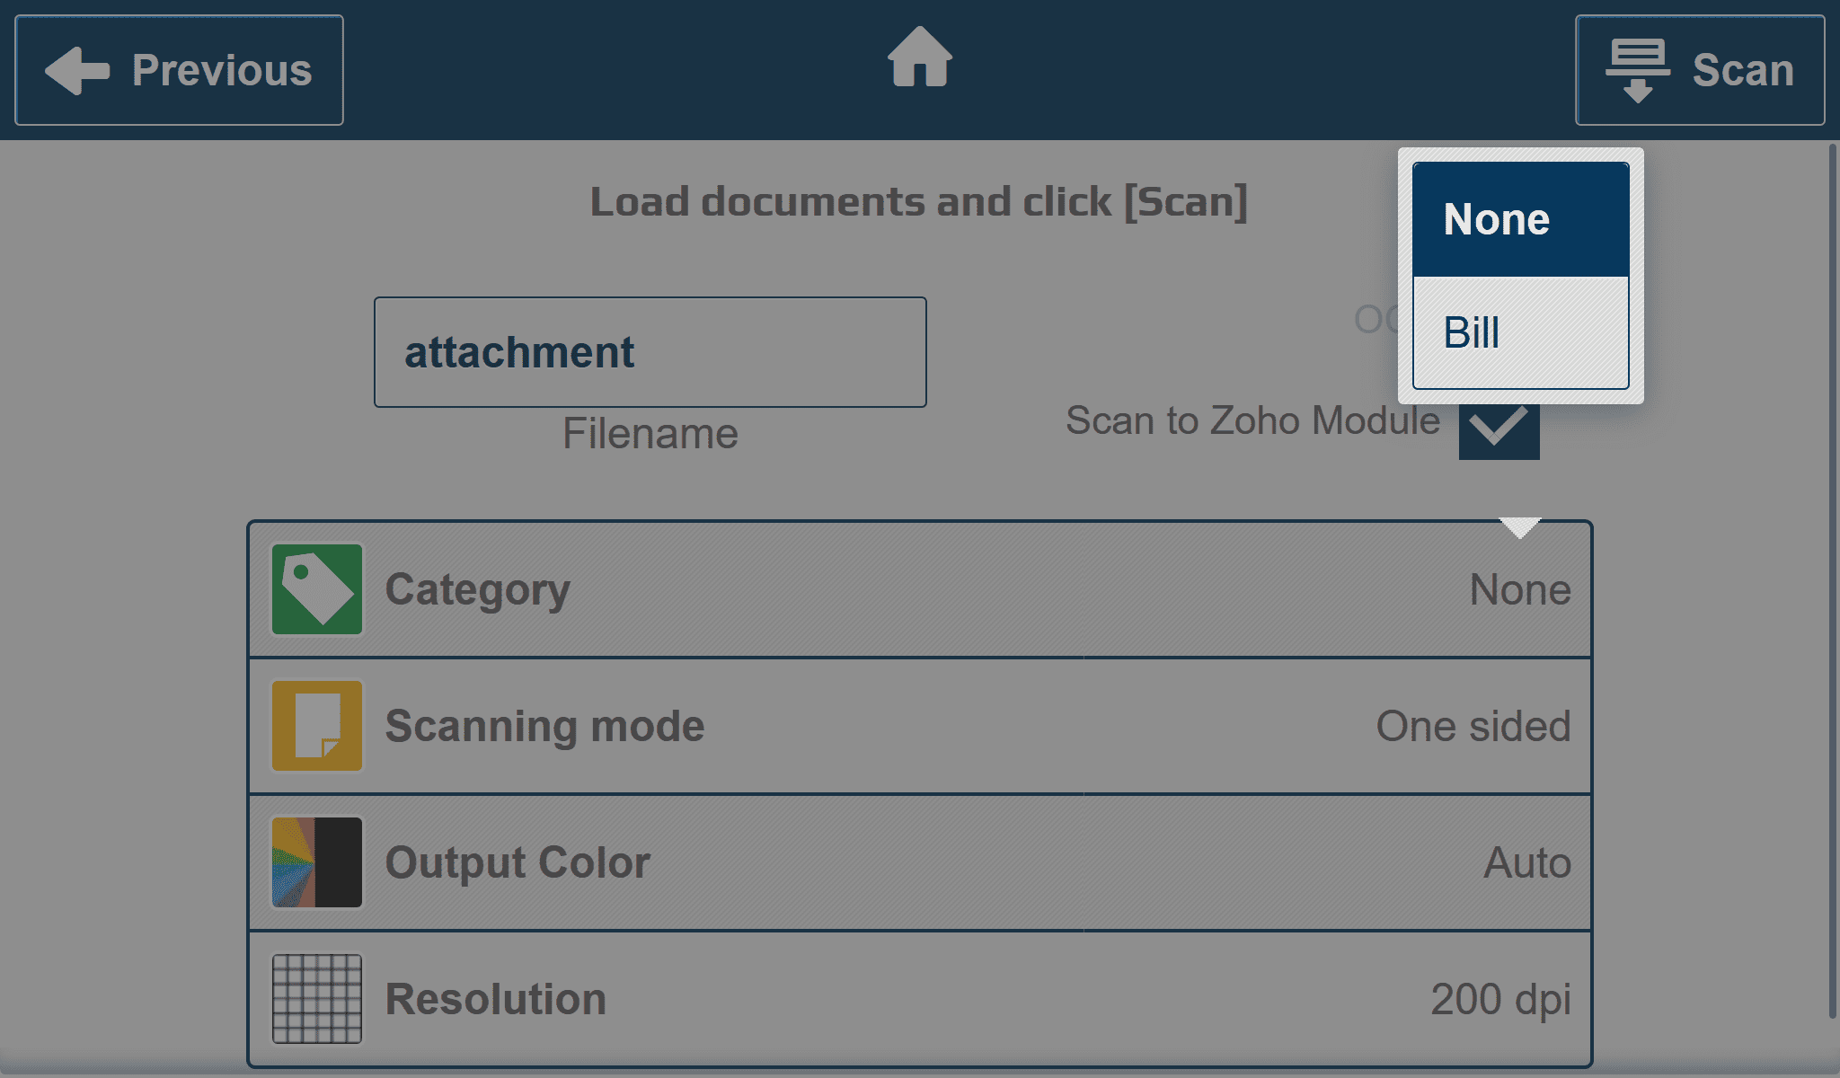Click the vertical scrollbar on the right
The image size is (1840, 1078).
tap(1833, 581)
